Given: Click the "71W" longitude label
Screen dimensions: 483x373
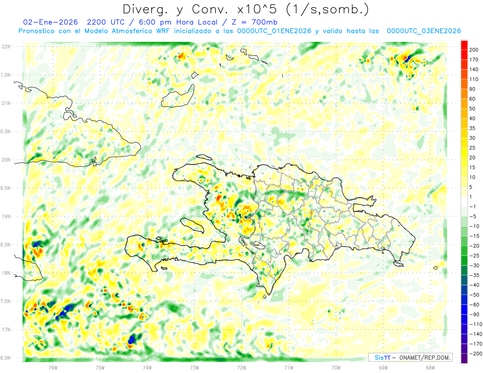Looking at the screenshot, I should [289, 367].
